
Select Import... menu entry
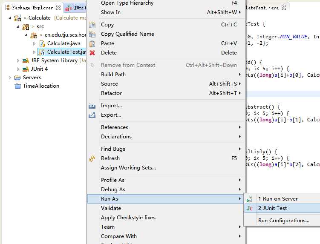(x=166, y=106)
